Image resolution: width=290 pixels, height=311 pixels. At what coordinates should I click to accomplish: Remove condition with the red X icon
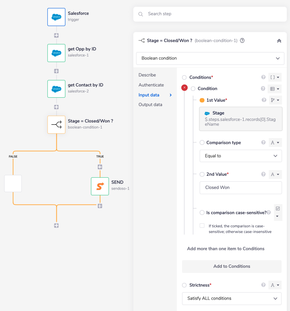tap(184, 87)
